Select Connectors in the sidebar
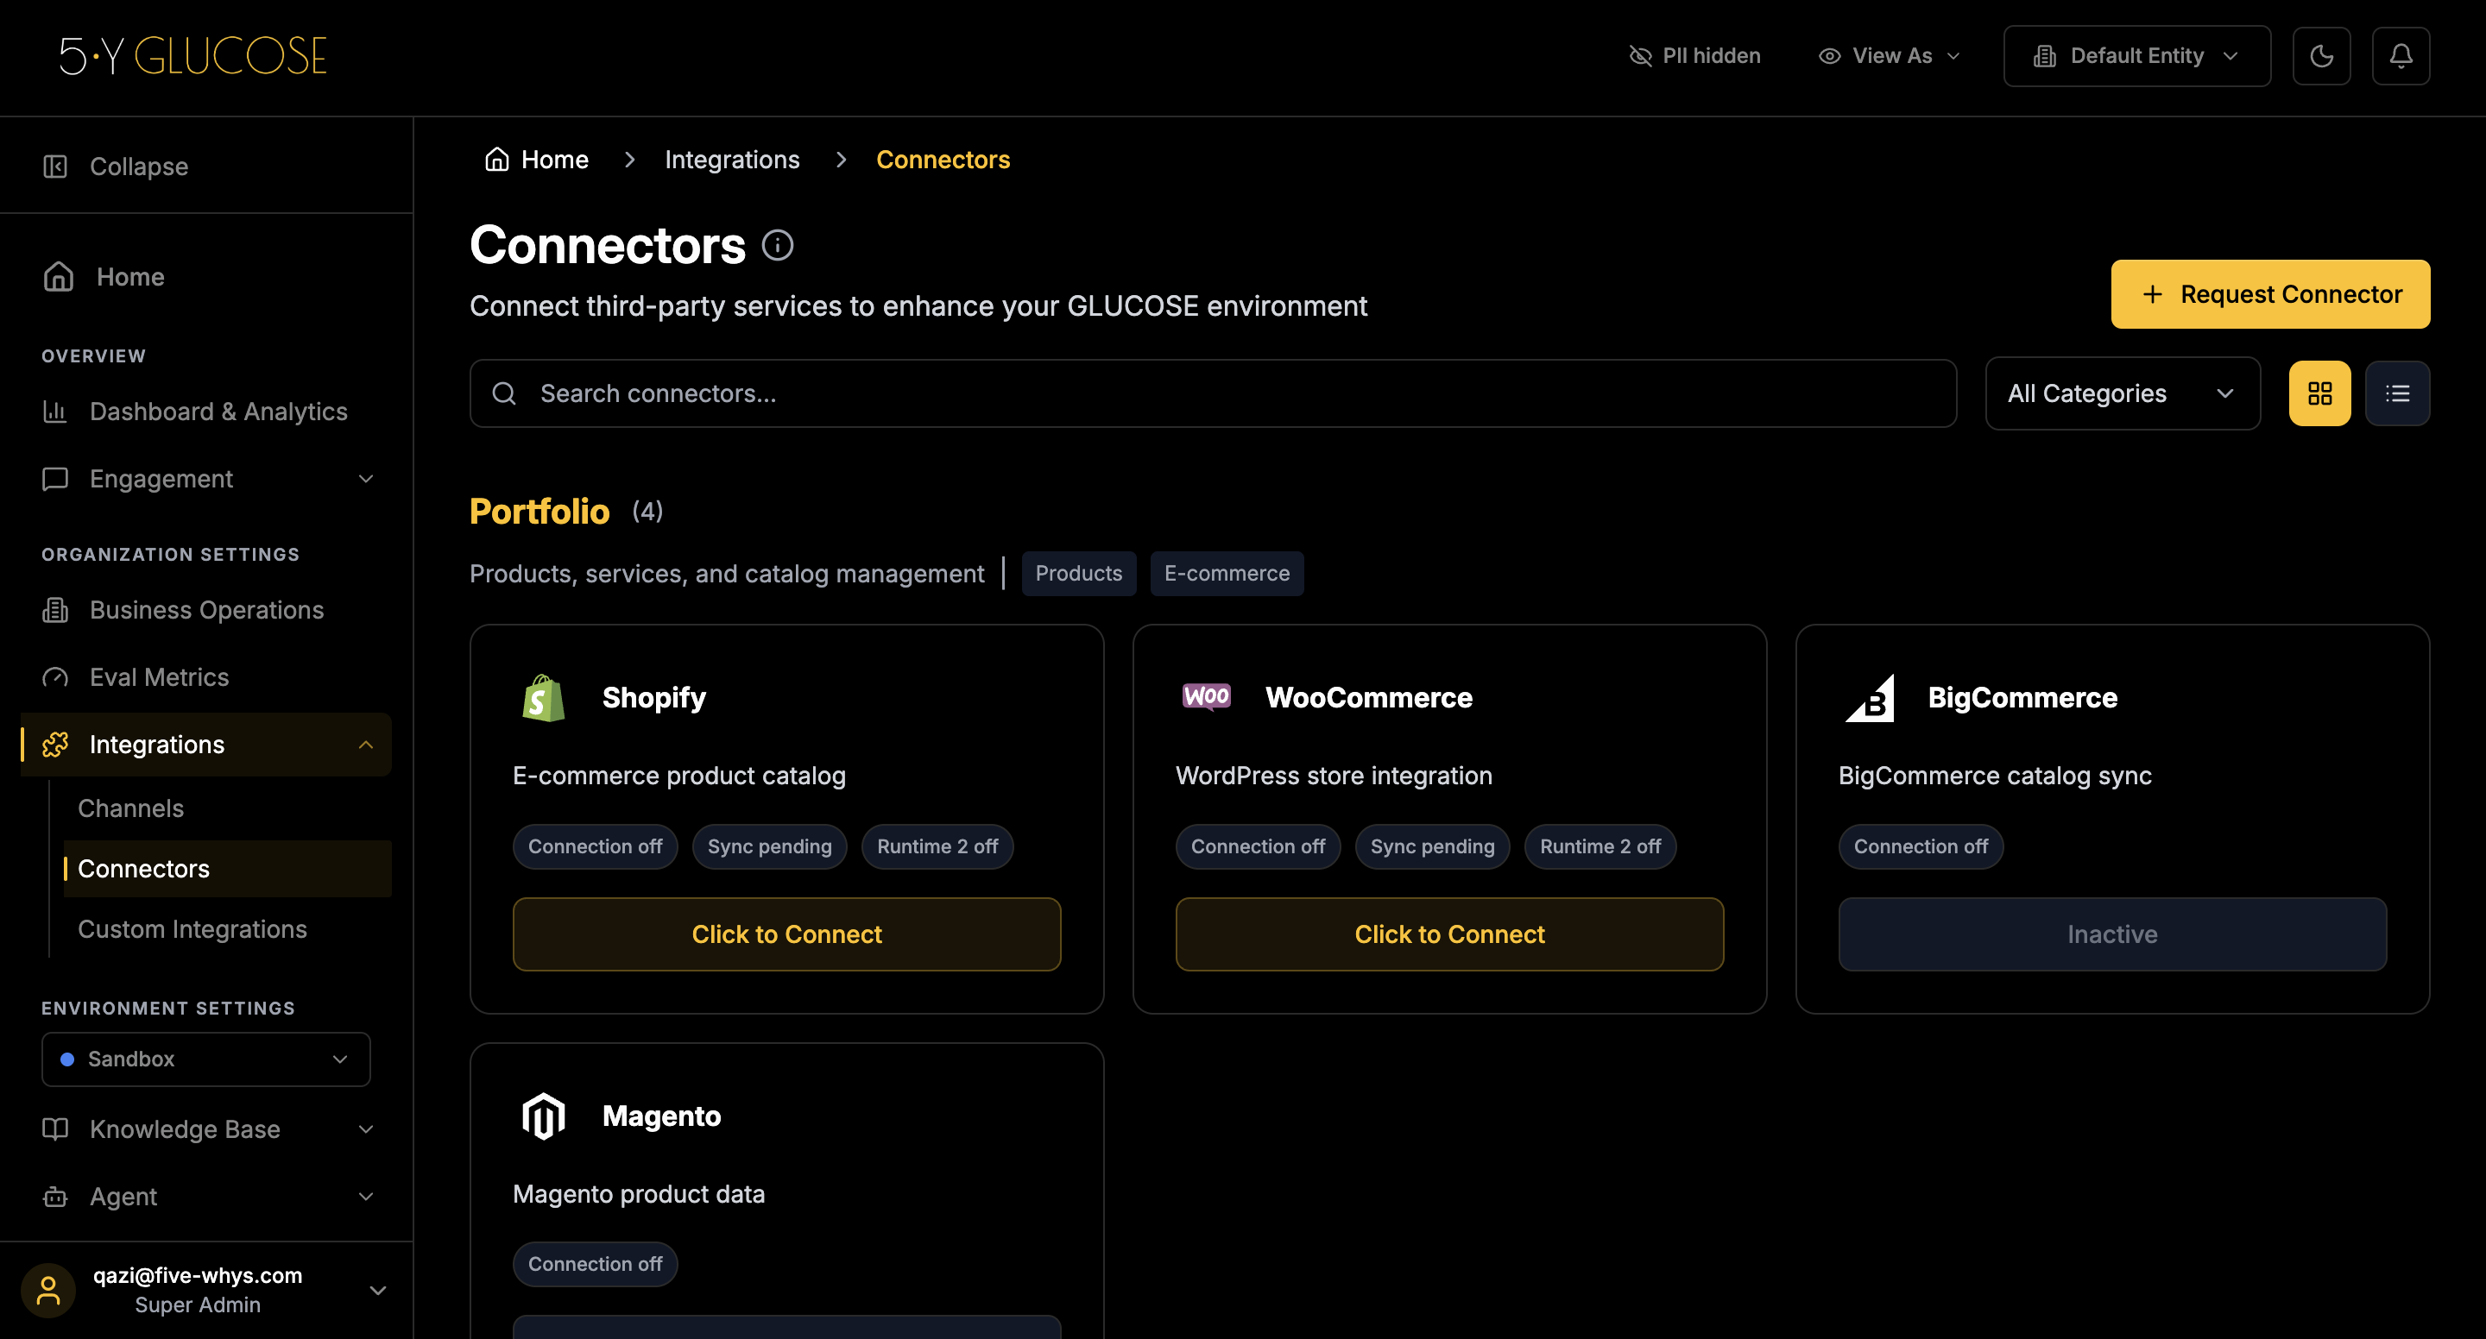 pyautogui.click(x=228, y=868)
